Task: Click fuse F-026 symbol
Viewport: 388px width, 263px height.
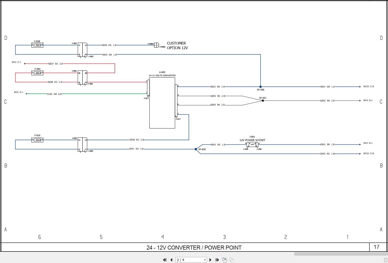Action: 37,140
